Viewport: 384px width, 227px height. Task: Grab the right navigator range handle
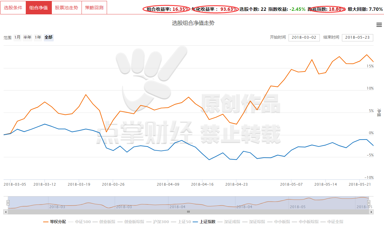tap(369, 203)
